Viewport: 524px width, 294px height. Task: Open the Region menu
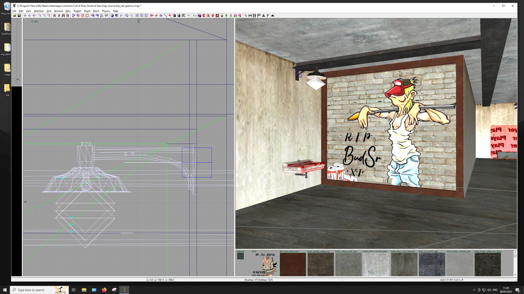point(77,10)
